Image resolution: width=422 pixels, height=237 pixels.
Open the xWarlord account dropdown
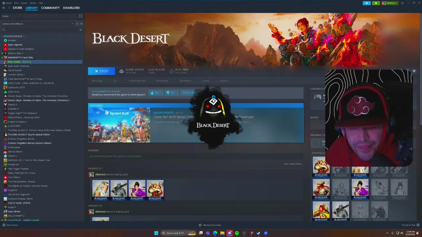[x=390, y=3]
